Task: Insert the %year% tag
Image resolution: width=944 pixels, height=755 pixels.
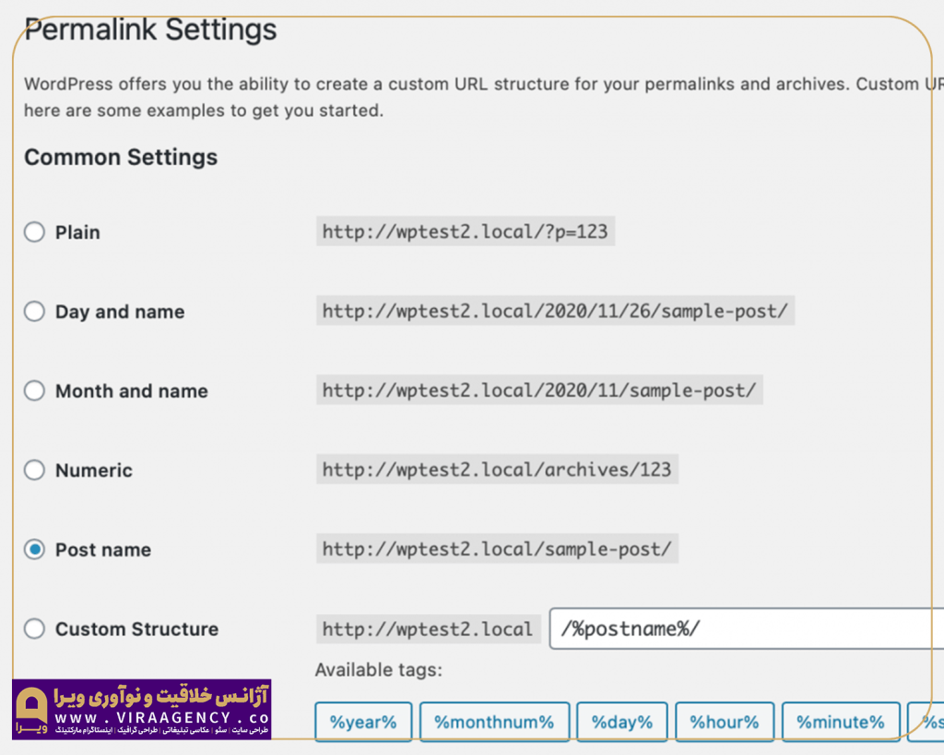Action: pyautogui.click(x=363, y=722)
